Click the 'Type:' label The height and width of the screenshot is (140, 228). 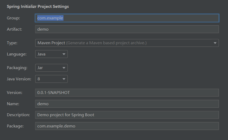[x=12, y=43]
